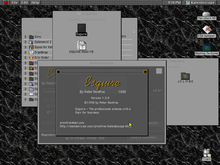Expand the ErgoBeige disclosure triangle
This screenshot has height=165, width=220.
(26, 53)
